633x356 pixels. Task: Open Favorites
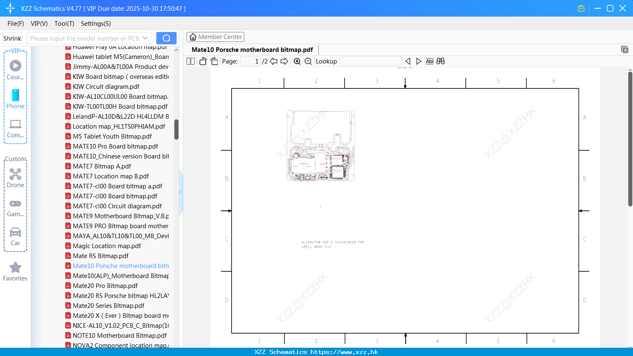click(x=15, y=272)
